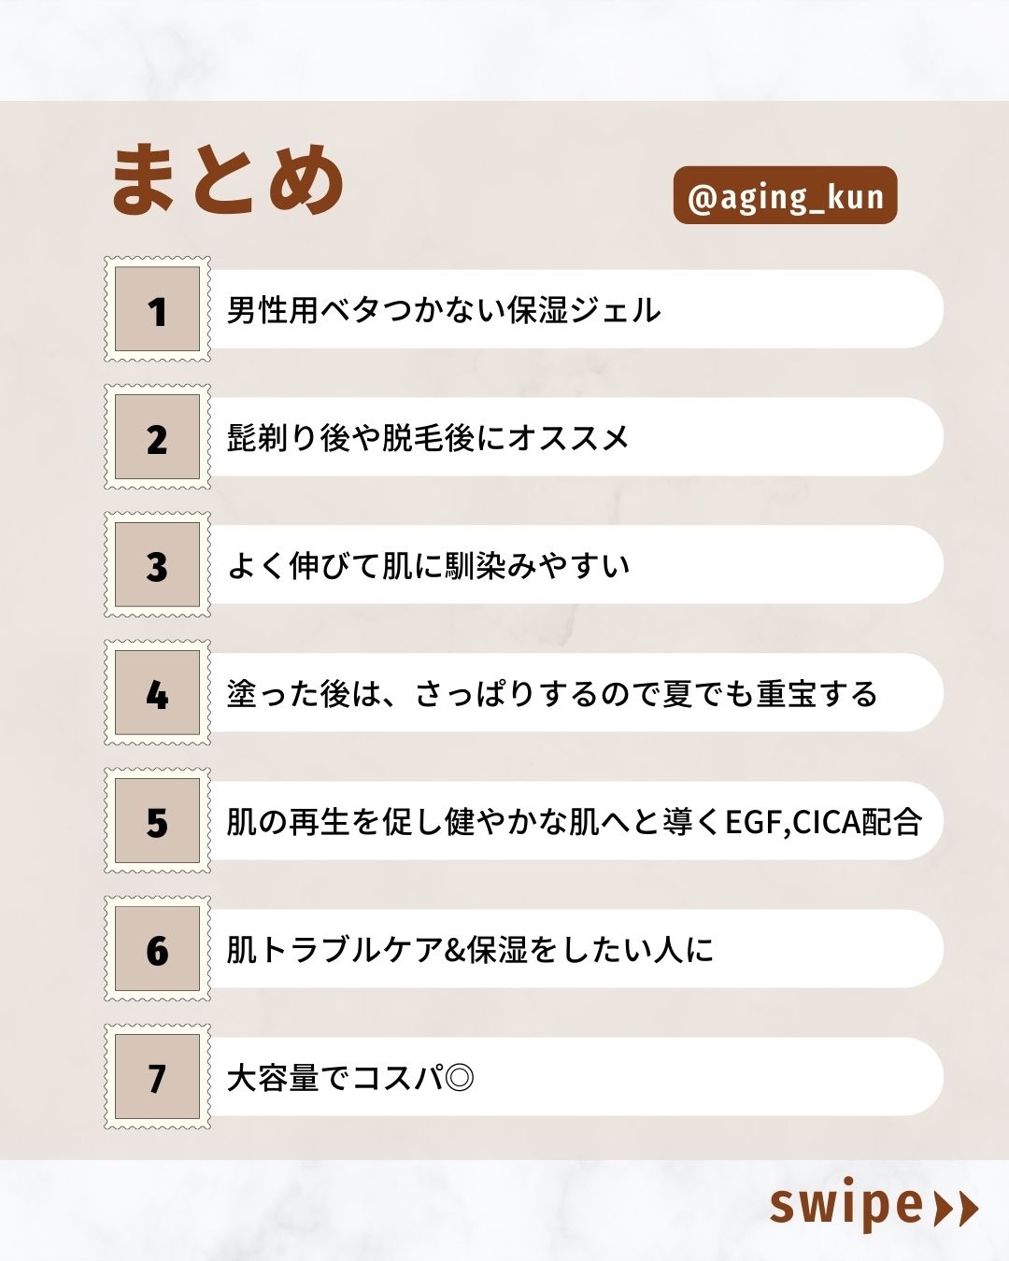Click the ◎ symbol after コスパ
Screen dimensions: 1009x1261
tap(460, 1078)
